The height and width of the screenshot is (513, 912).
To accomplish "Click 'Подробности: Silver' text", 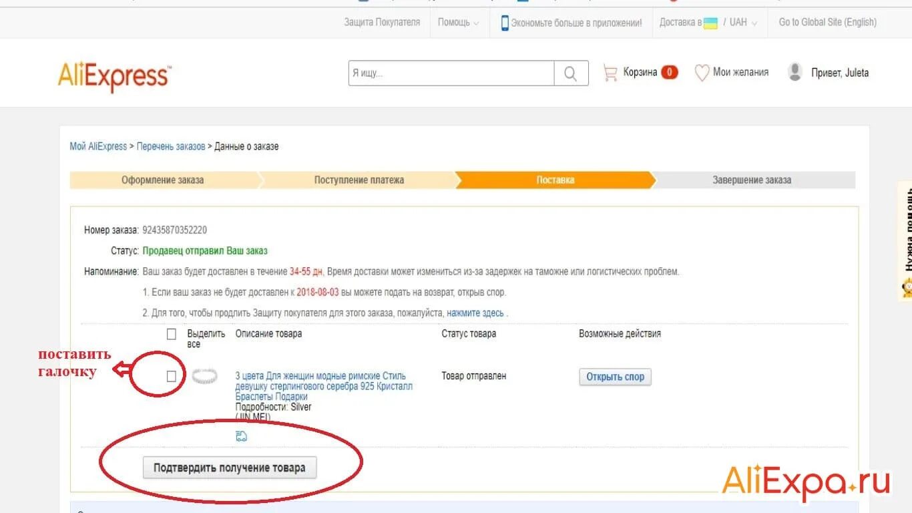I will click(273, 407).
